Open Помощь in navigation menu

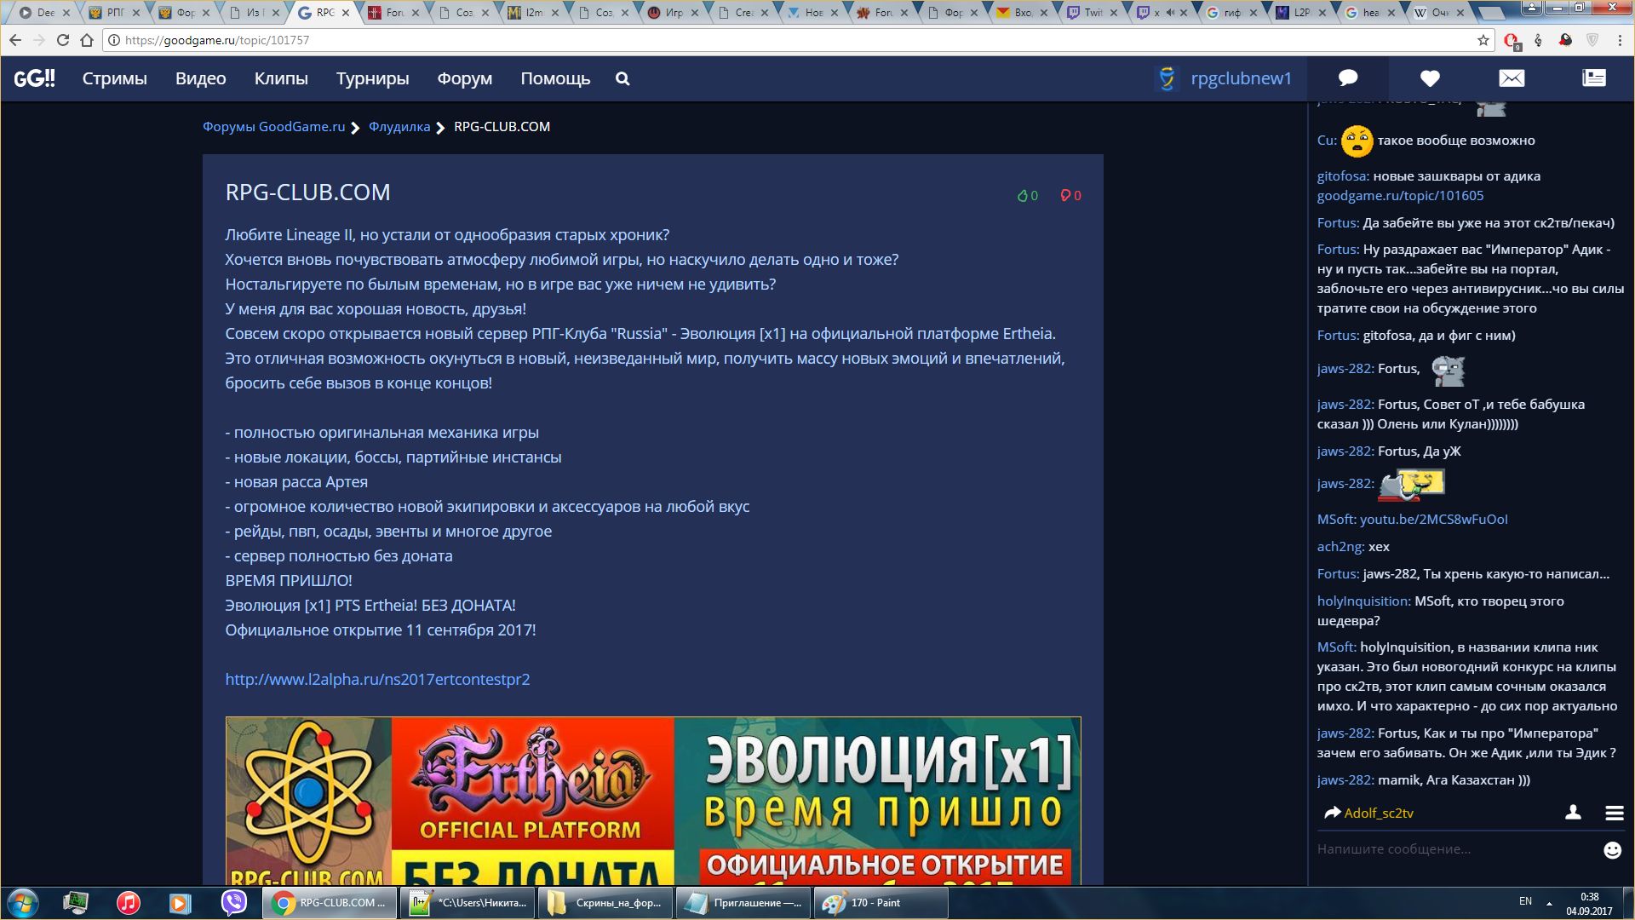tap(555, 78)
